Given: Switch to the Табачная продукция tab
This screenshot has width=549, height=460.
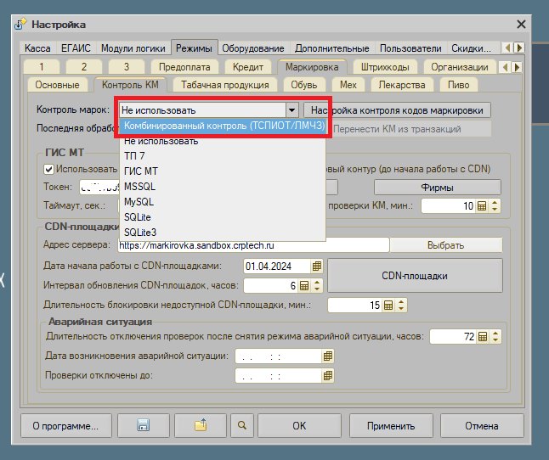Looking at the screenshot, I should click(224, 85).
